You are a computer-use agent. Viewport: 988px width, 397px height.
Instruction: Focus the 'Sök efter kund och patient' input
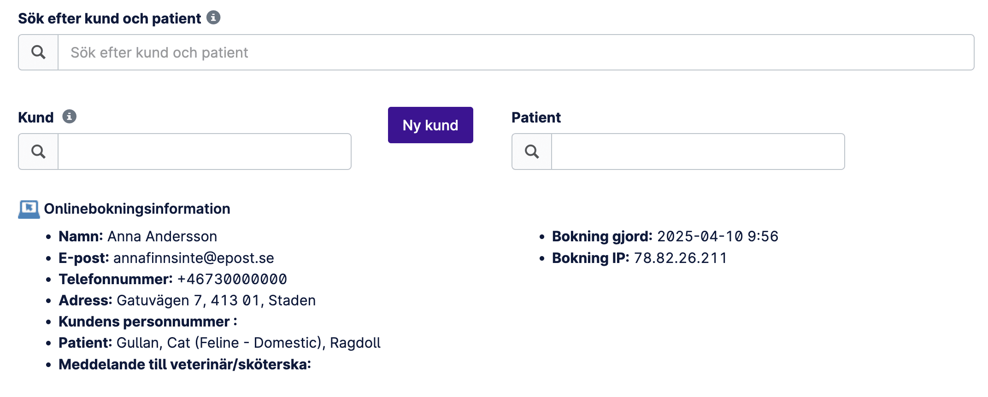515,53
